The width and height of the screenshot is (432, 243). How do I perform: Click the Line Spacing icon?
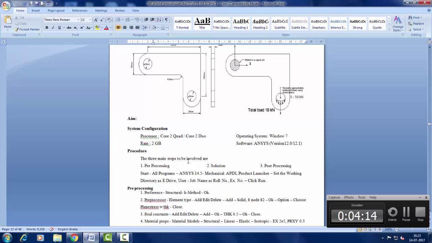tap(145, 27)
